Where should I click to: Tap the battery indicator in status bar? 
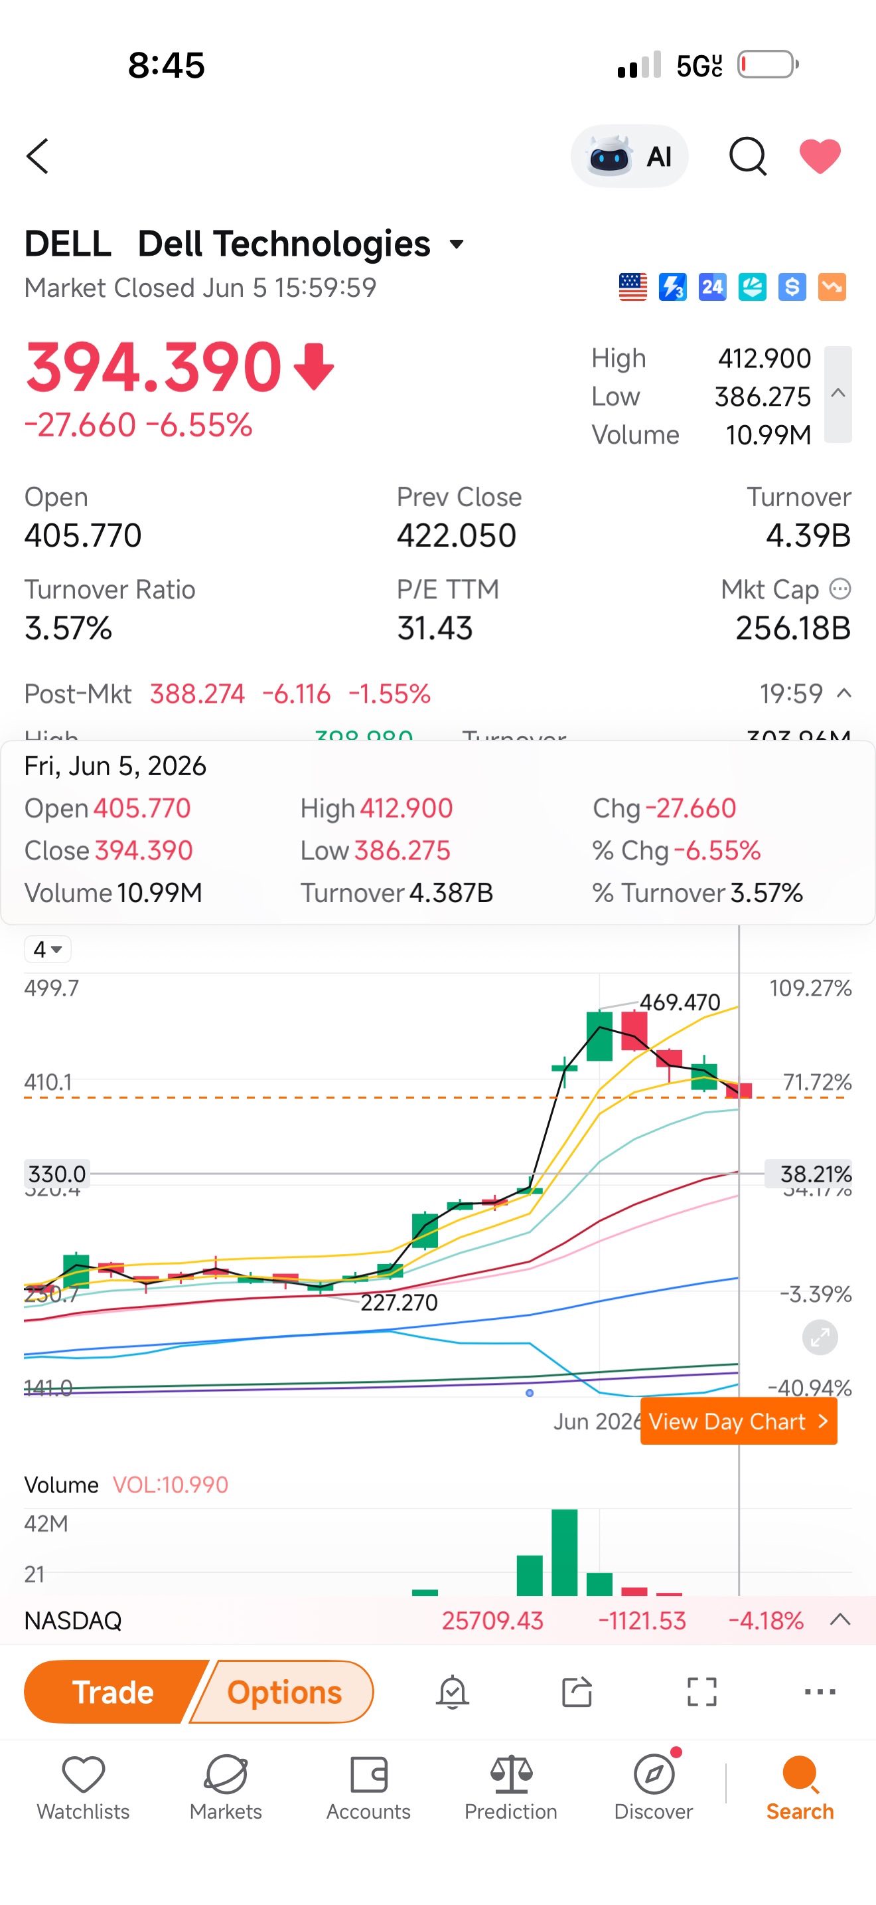(x=768, y=64)
